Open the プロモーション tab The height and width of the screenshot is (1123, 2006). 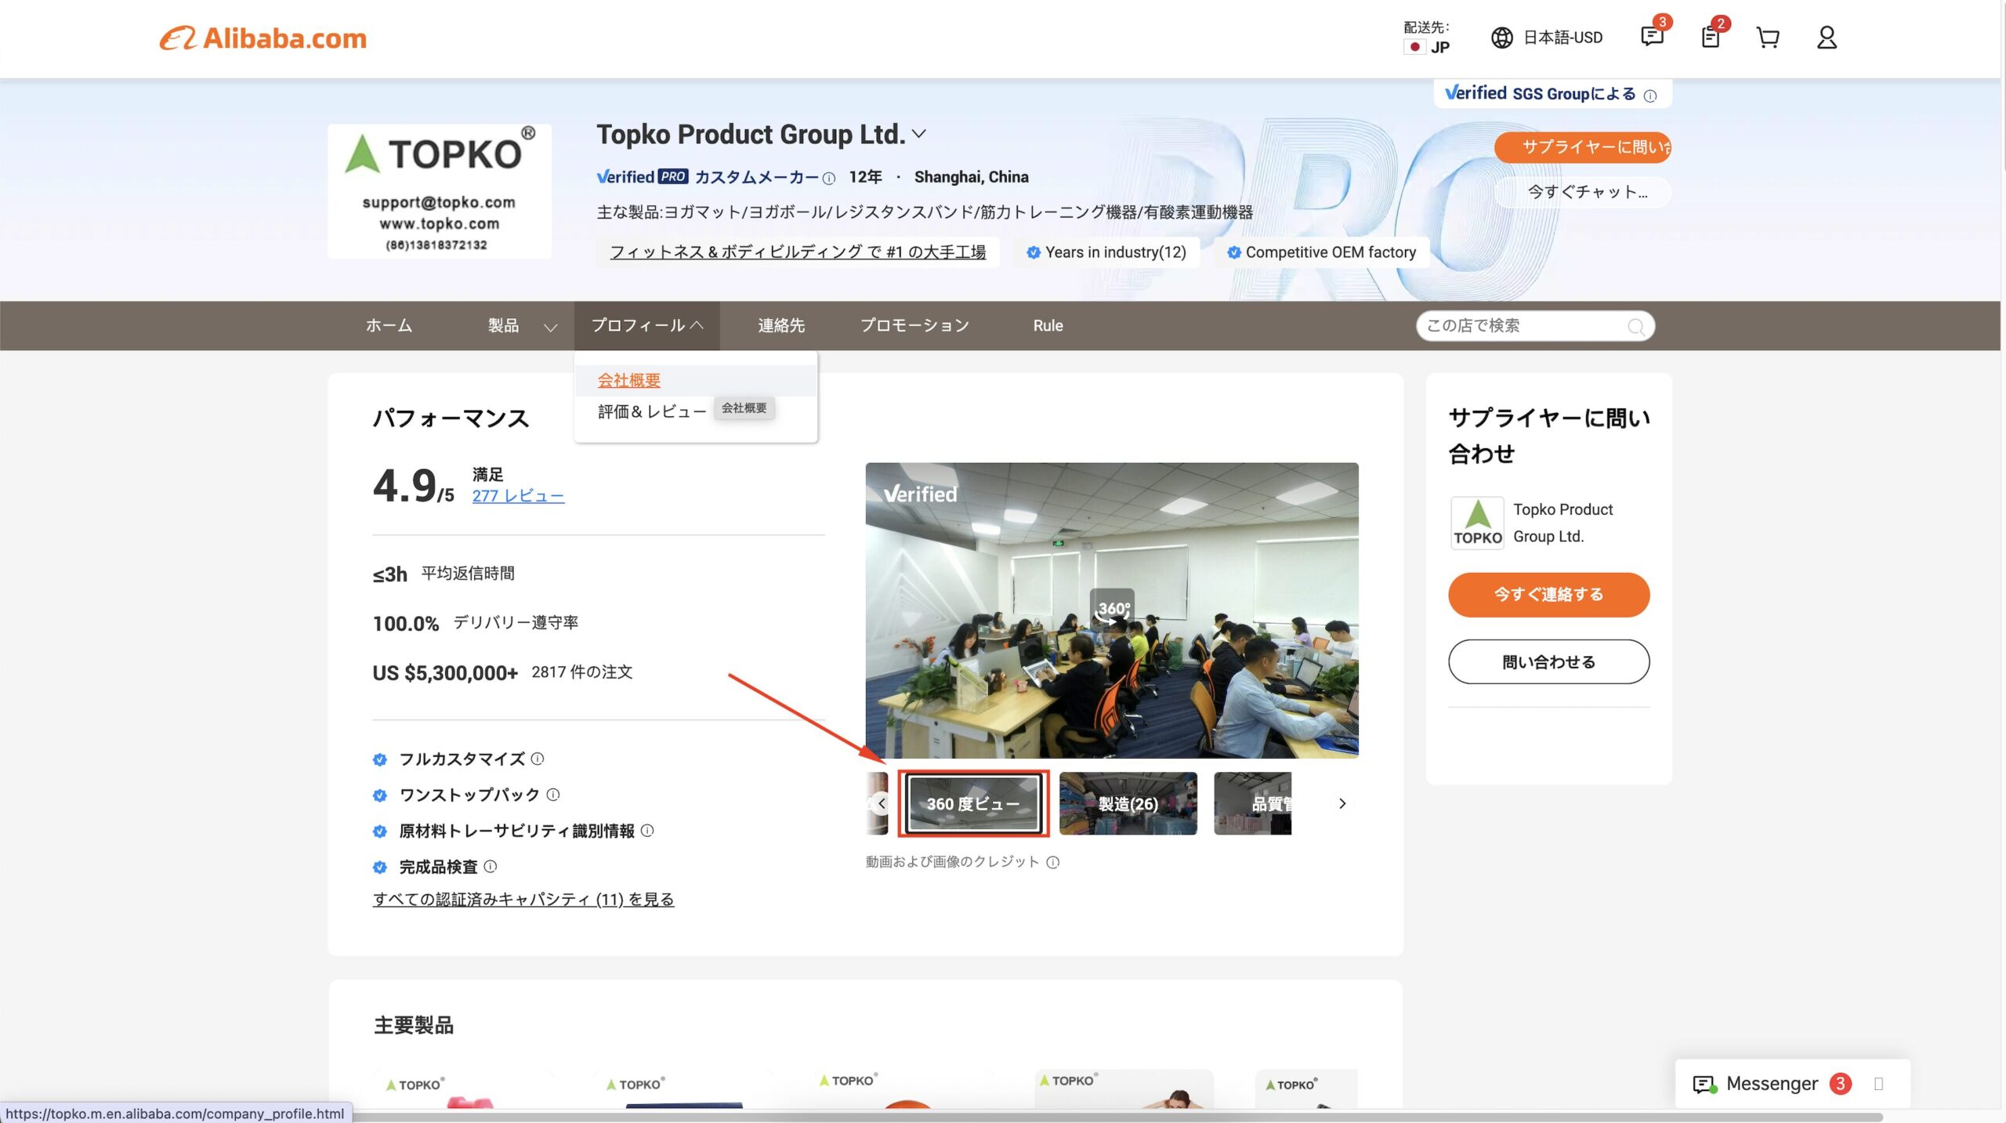[x=914, y=325]
